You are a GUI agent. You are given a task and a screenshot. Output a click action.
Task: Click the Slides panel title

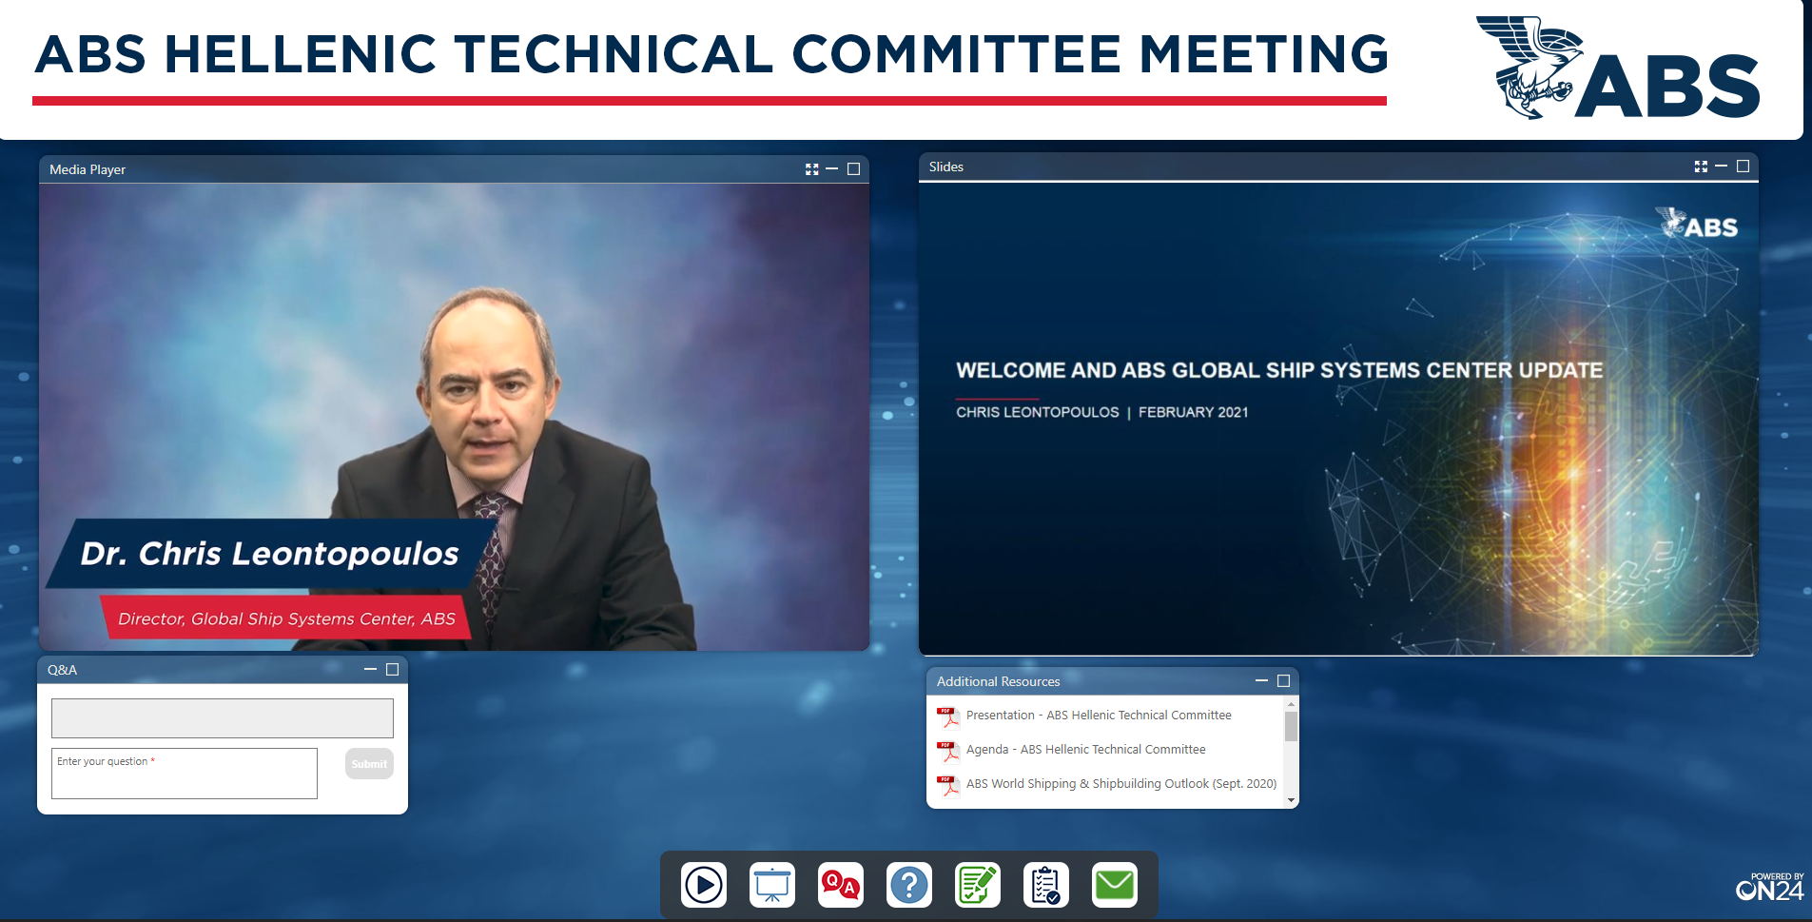click(x=946, y=167)
